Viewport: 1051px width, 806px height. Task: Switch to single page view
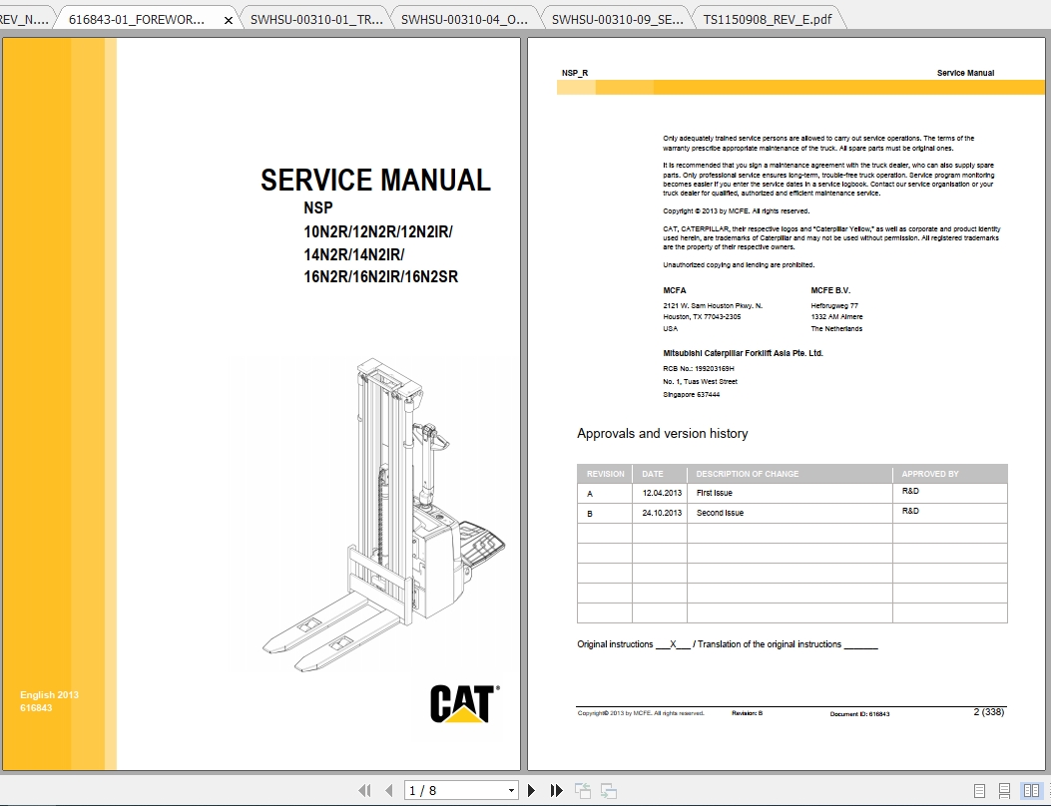pyautogui.click(x=979, y=790)
